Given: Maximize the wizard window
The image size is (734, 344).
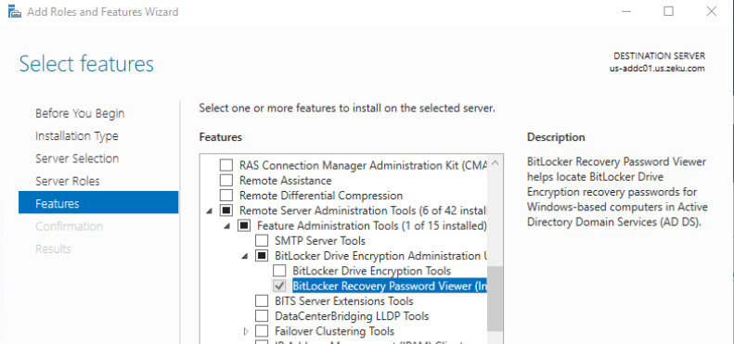Looking at the screenshot, I should pyautogui.click(x=668, y=12).
